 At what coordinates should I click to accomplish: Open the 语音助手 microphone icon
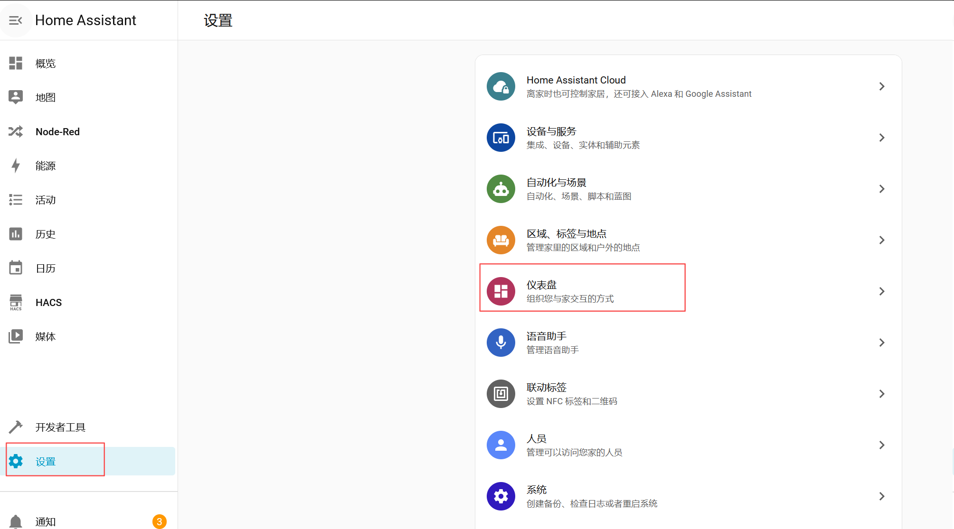[x=501, y=342]
